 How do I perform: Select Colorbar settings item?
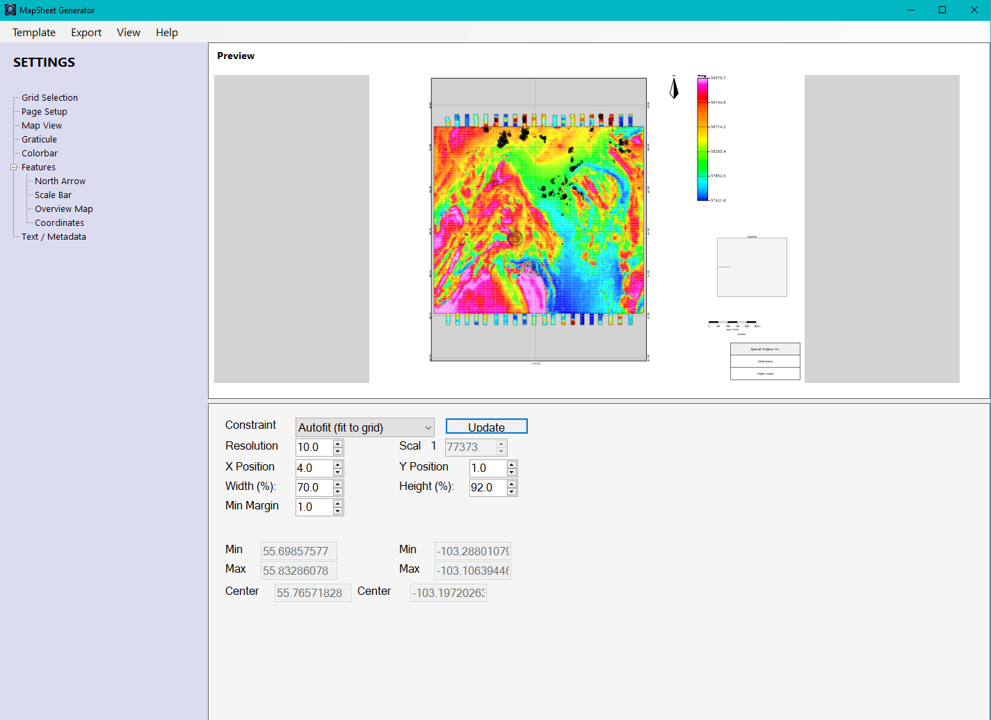pos(40,154)
